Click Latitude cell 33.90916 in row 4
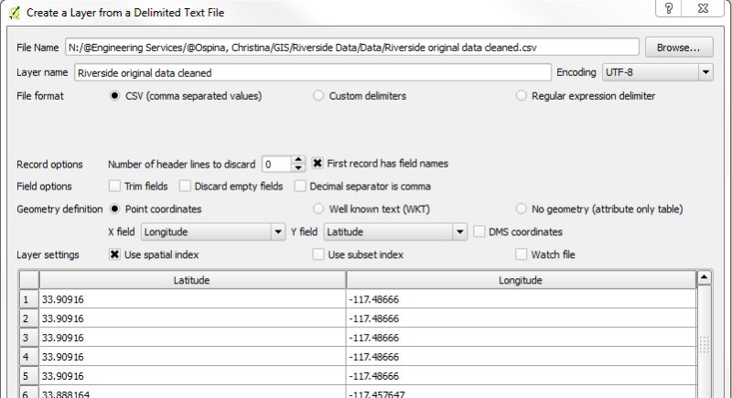 [x=192, y=357]
